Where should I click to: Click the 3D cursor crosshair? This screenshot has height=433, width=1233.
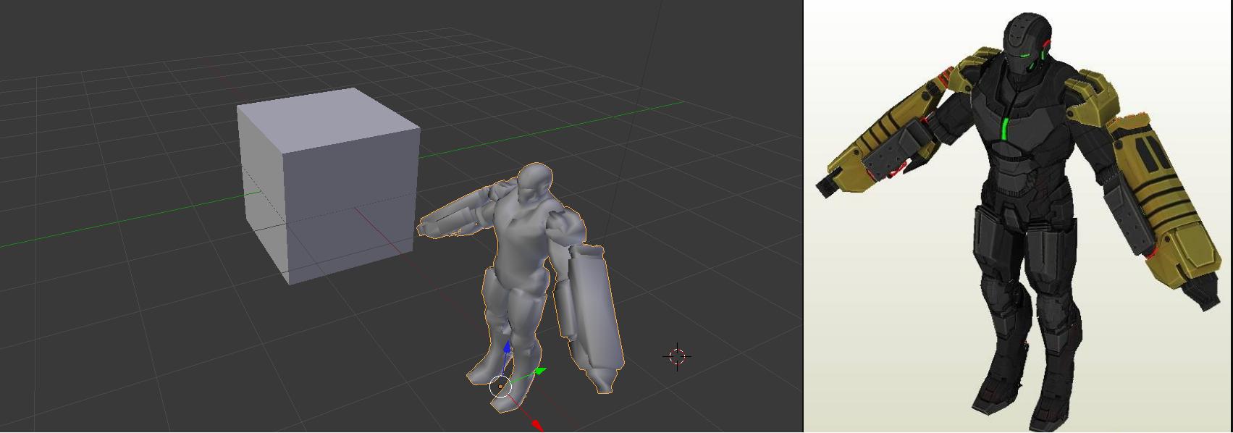pyautogui.click(x=677, y=356)
